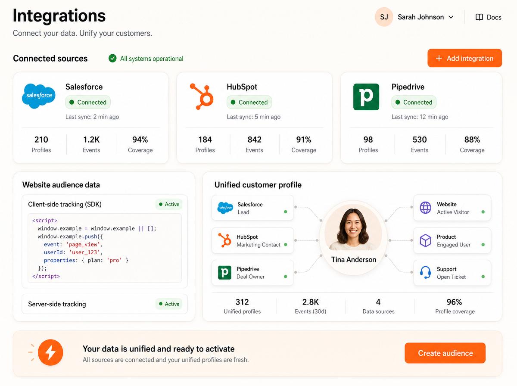Click the small Pipedrive icon beside Deal Owner
The height and width of the screenshot is (386, 517).
[224, 273]
